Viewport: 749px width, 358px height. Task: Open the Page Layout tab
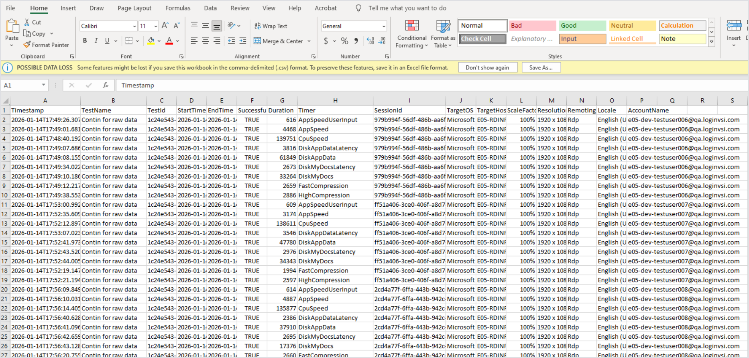pos(134,8)
